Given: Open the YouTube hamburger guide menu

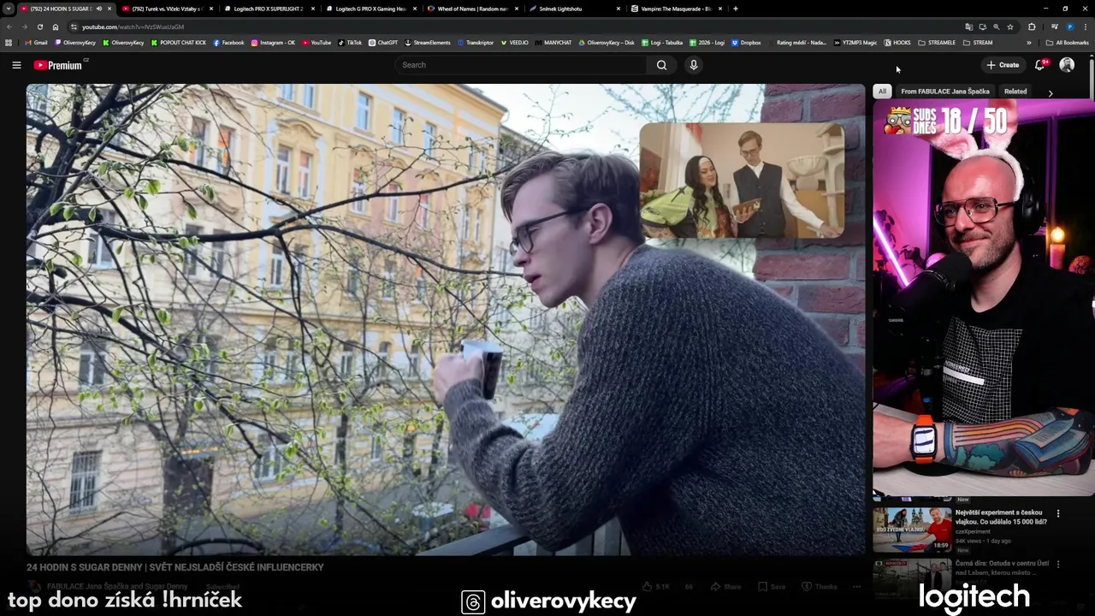Looking at the screenshot, I should click(x=16, y=65).
